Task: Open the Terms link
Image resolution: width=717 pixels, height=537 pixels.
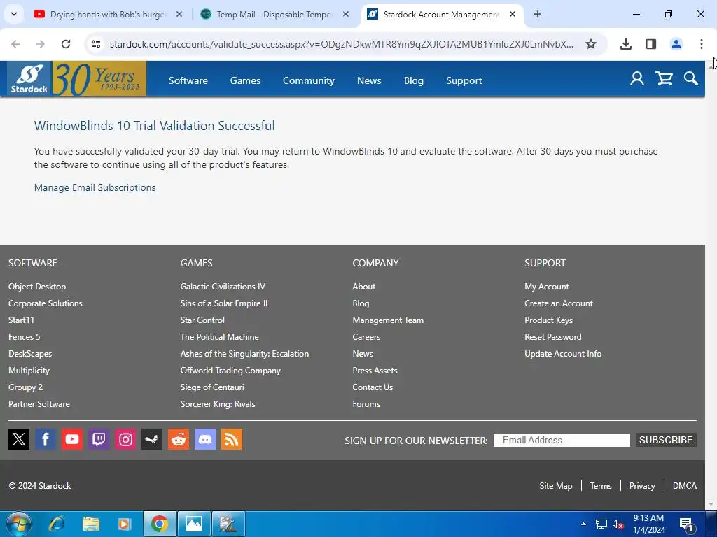Action: pos(601,486)
